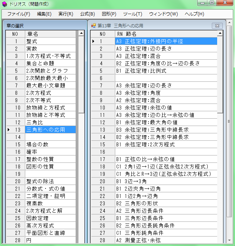Viewport: 235px width, 246px height.
Task: Select chapter 二項定理・証明
Action: point(50,196)
